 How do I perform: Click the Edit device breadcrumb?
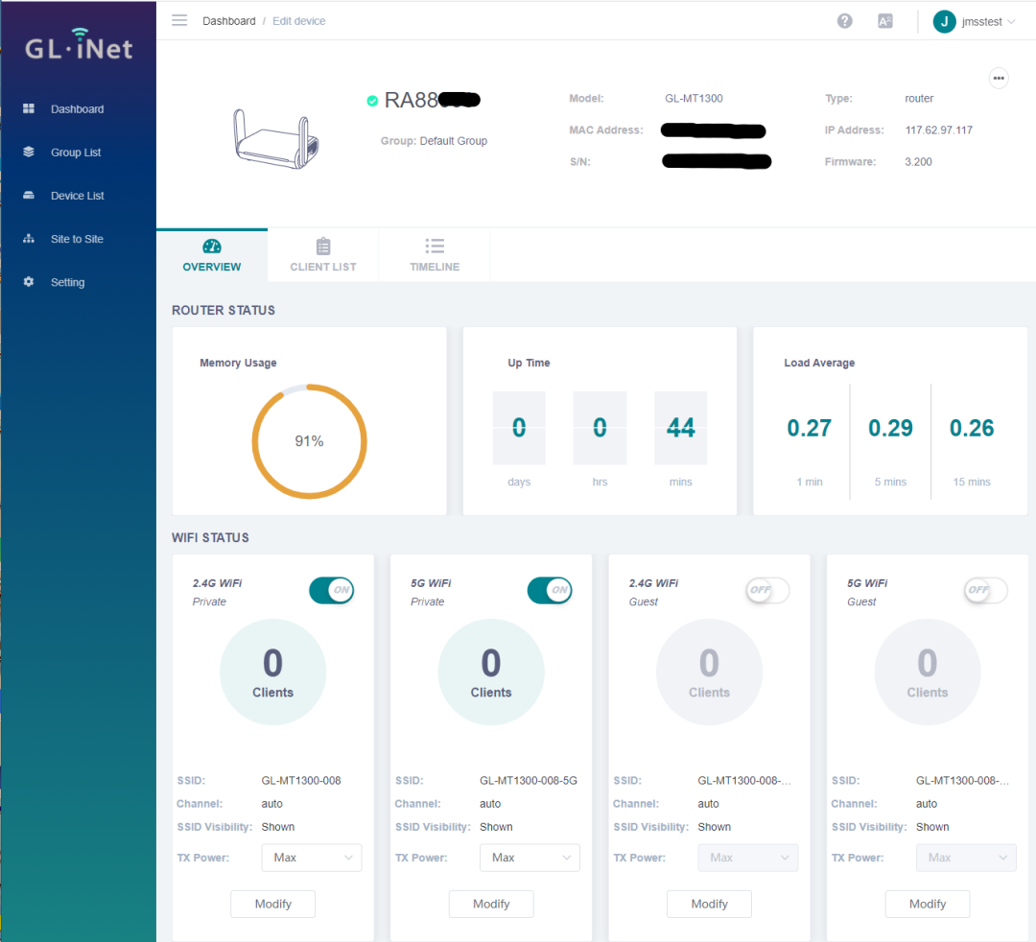(298, 21)
